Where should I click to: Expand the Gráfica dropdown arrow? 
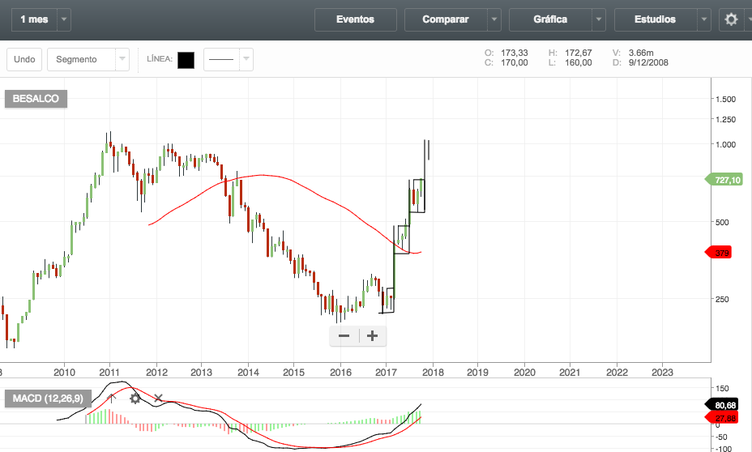pos(599,19)
